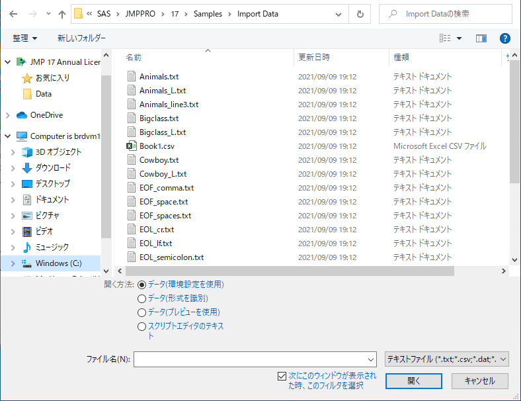Open the テキストファイル file type filter
Image resolution: width=521 pixels, height=401 pixels.
click(446, 359)
